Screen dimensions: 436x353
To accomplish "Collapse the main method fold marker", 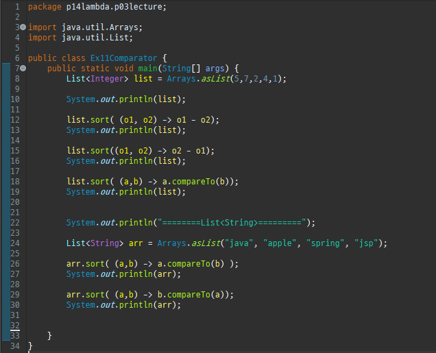I will click(23, 69).
